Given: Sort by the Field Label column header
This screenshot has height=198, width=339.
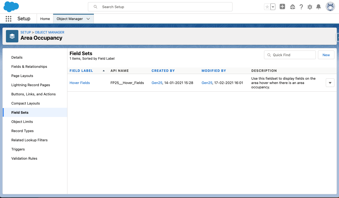Looking at the screenshot, I should click(81, 71).
